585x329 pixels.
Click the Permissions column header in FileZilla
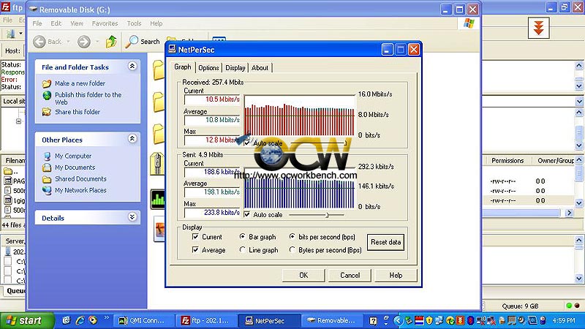point(507,161)
